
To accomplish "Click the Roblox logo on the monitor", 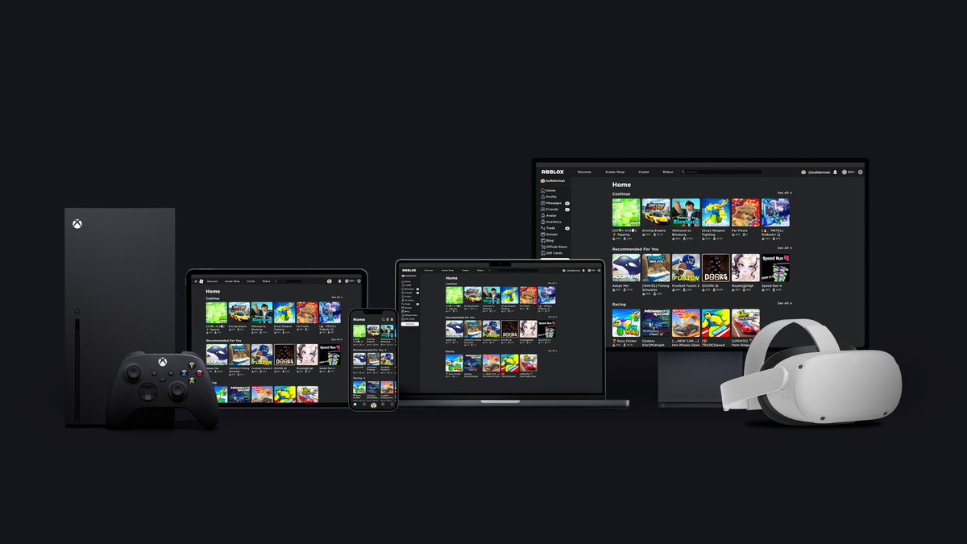I will [x=553, y=172].
